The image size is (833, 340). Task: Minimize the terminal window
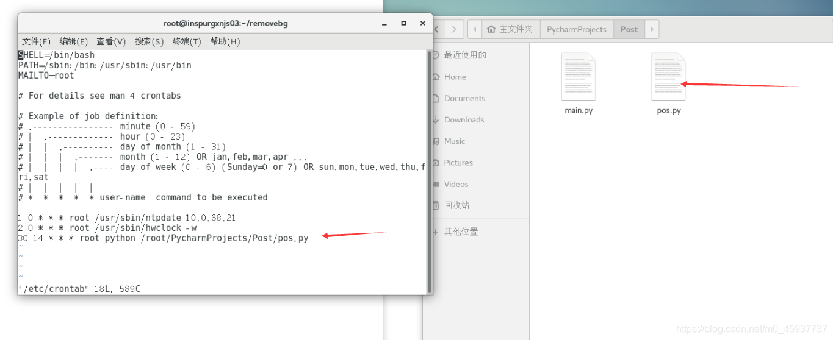(385, 23)
